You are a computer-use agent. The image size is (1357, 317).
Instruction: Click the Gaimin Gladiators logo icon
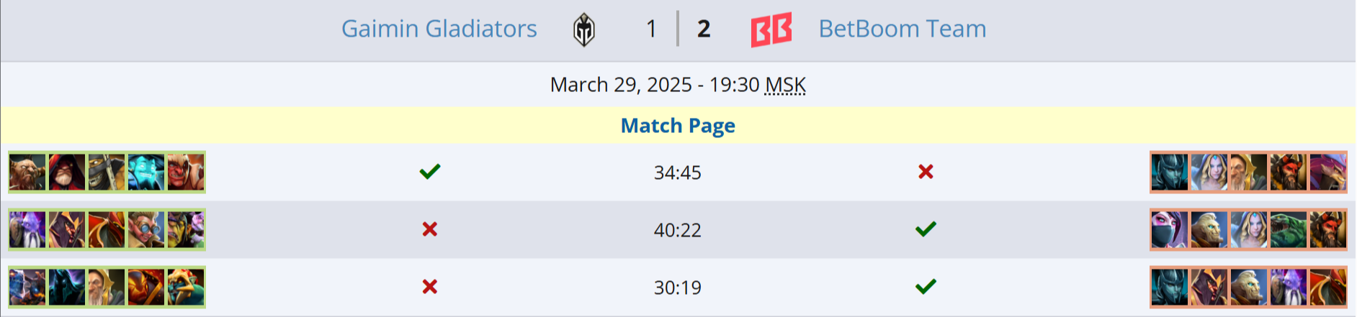(x=583, y=29)
